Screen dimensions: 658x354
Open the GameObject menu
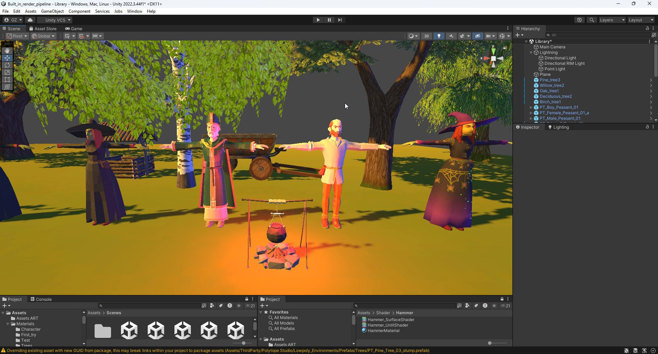(x=52, y=11)
